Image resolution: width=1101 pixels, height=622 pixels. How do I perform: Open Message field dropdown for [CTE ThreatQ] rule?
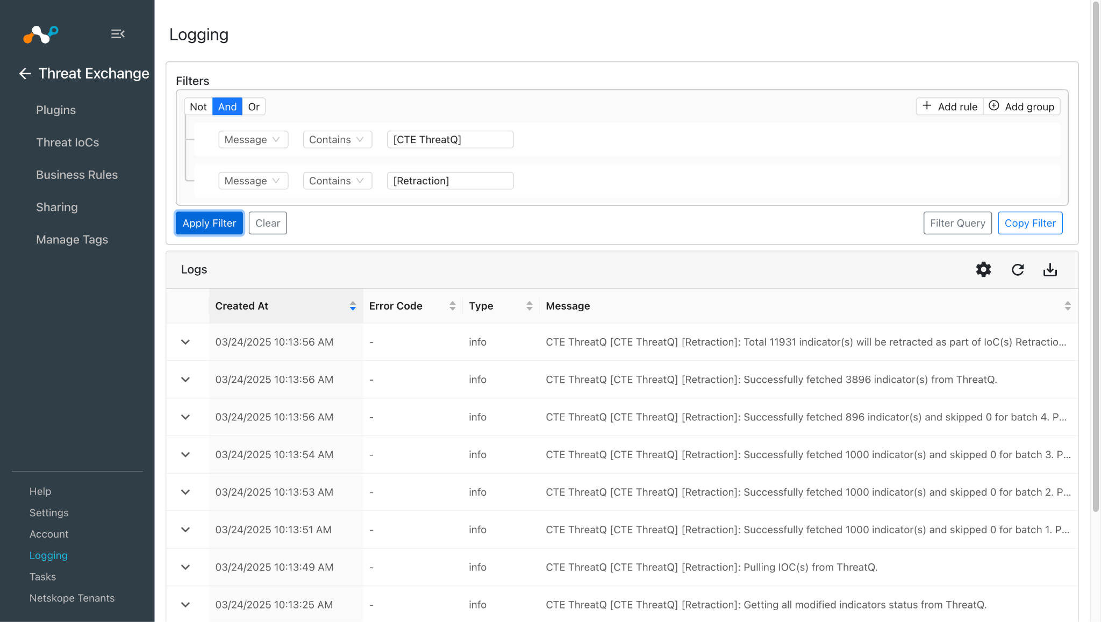pos(253,140)
